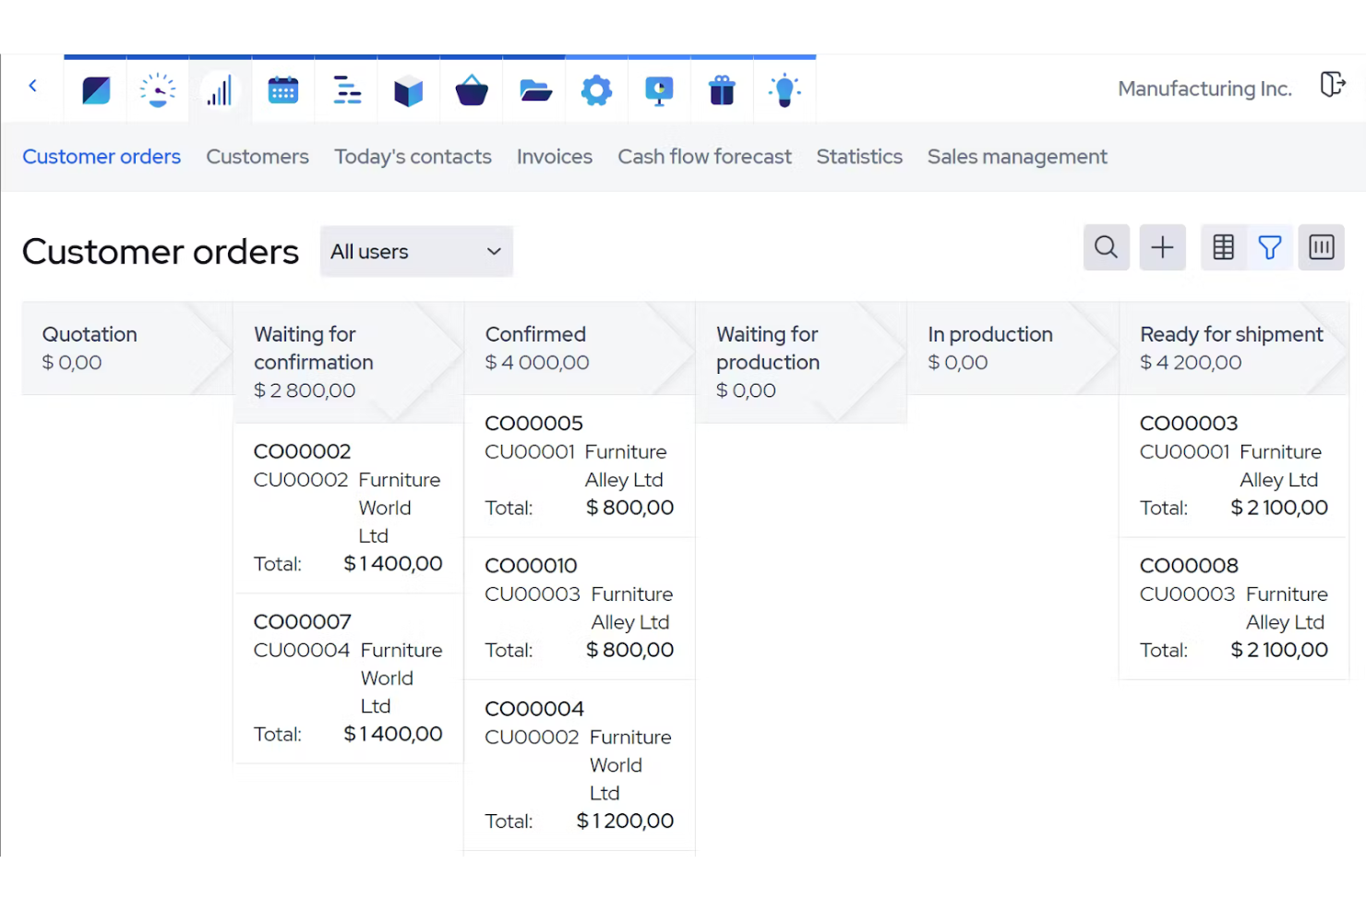Add a new order with the plus button
This screenshot has height=911, width=1366.
[x=1162, y=247]
